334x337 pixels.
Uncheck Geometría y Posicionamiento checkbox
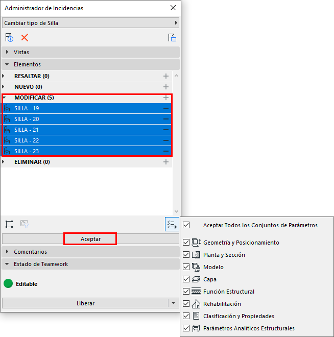(186, 243)
